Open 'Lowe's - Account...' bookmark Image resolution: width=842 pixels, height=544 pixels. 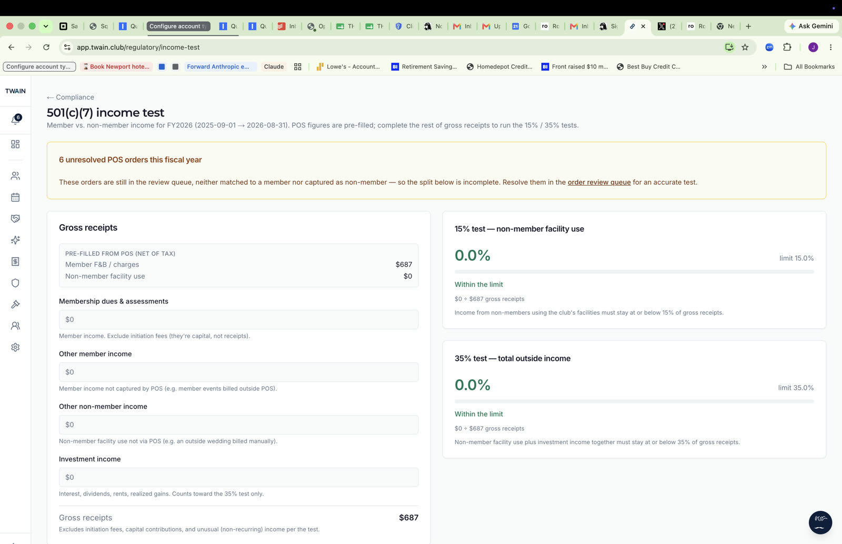click(348, 67)
